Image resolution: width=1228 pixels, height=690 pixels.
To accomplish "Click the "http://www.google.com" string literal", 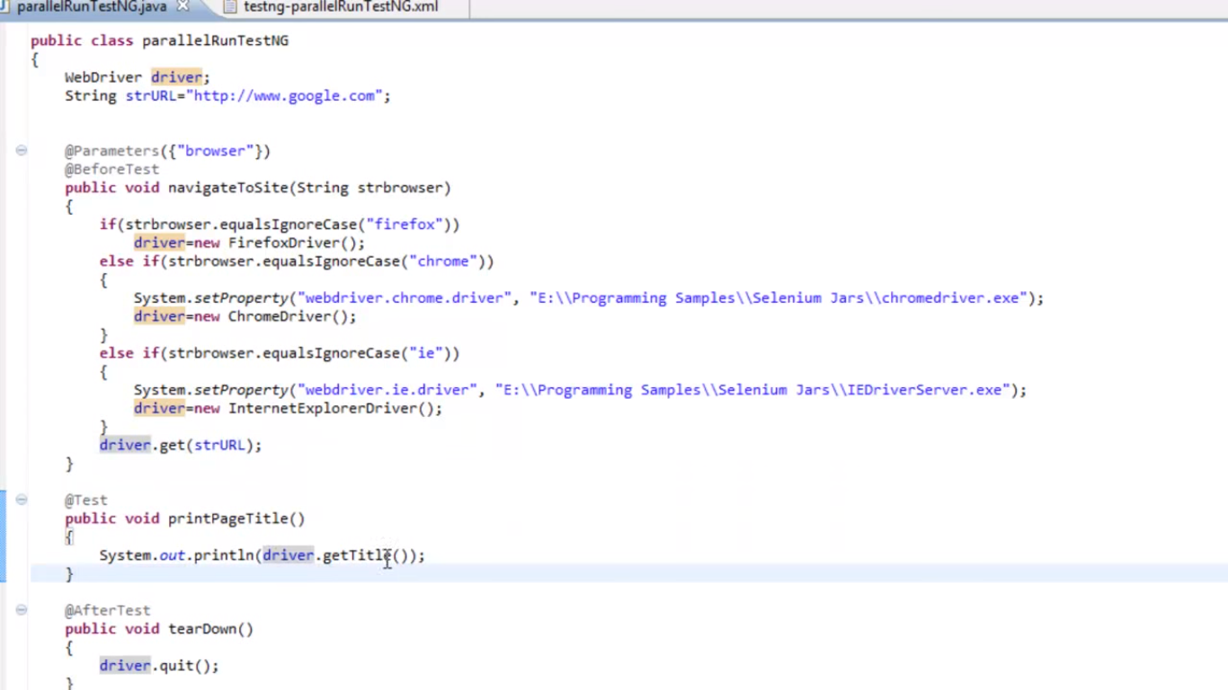I will 284,96.
